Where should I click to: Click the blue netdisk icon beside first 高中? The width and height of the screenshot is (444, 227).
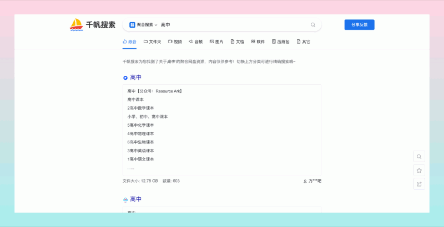click(125, 78)
